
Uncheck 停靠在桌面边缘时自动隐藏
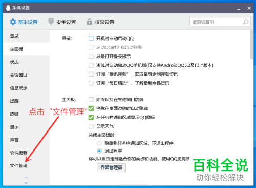[x=91, y=108]
